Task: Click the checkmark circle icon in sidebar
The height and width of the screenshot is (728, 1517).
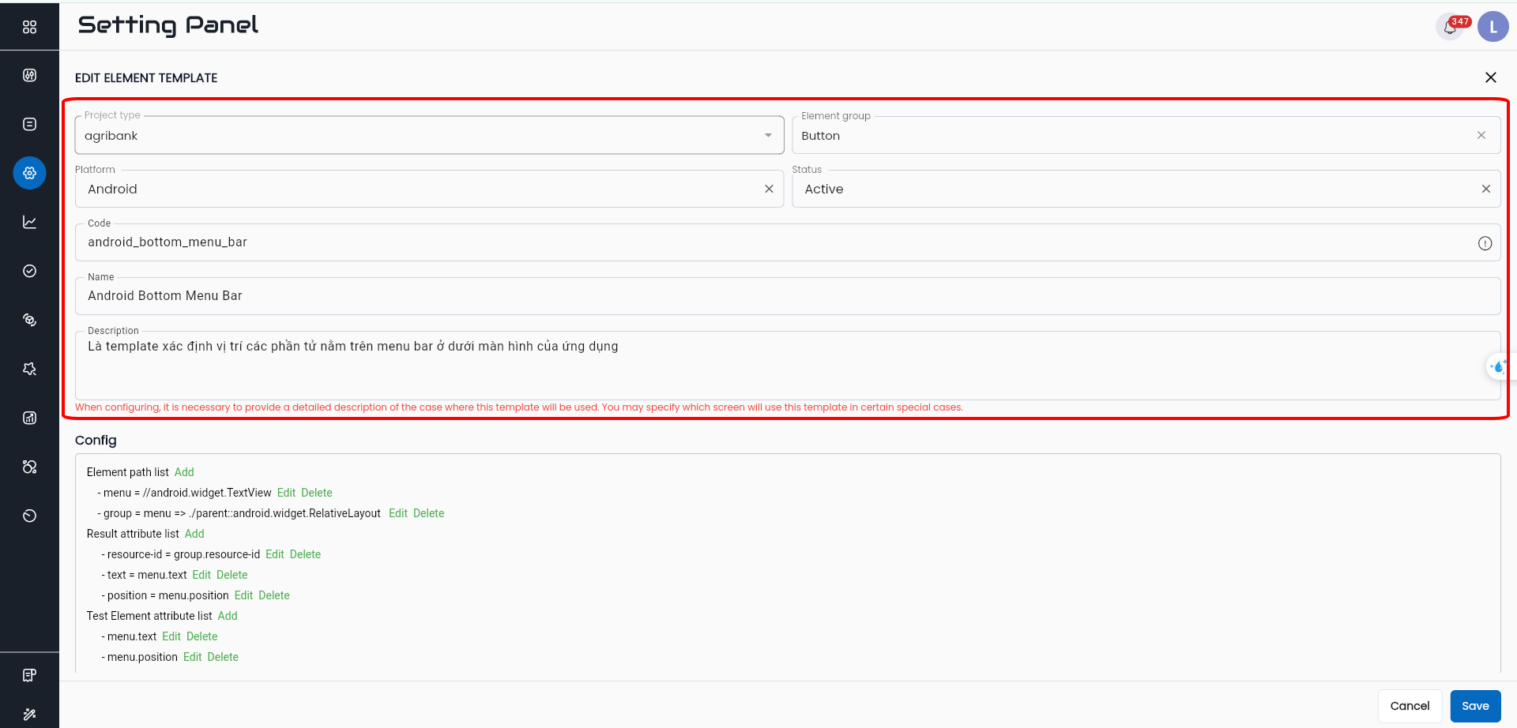Action: [x=29, y=271]
